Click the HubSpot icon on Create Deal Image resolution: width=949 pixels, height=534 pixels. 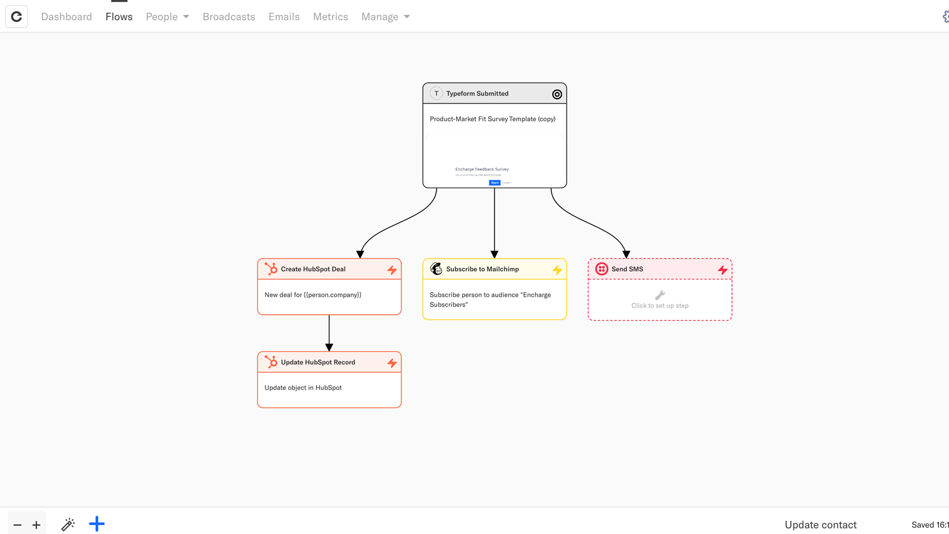pyautogui.click(x=271, y=269)
